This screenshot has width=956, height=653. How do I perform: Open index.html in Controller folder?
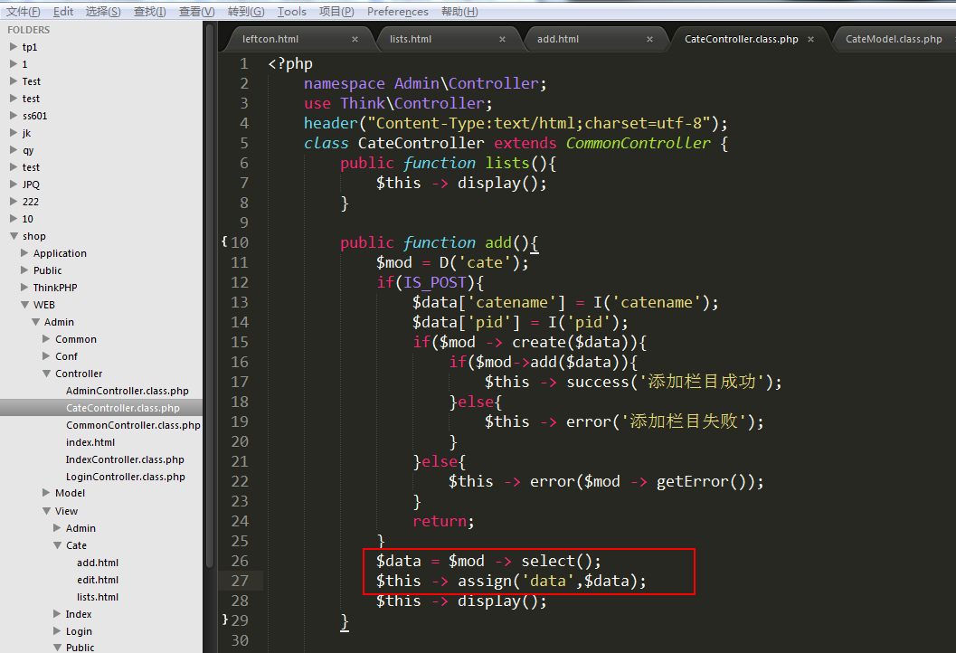(x=90, y=442)
